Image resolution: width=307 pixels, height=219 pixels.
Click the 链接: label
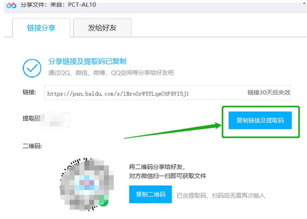tap(30, 92)
